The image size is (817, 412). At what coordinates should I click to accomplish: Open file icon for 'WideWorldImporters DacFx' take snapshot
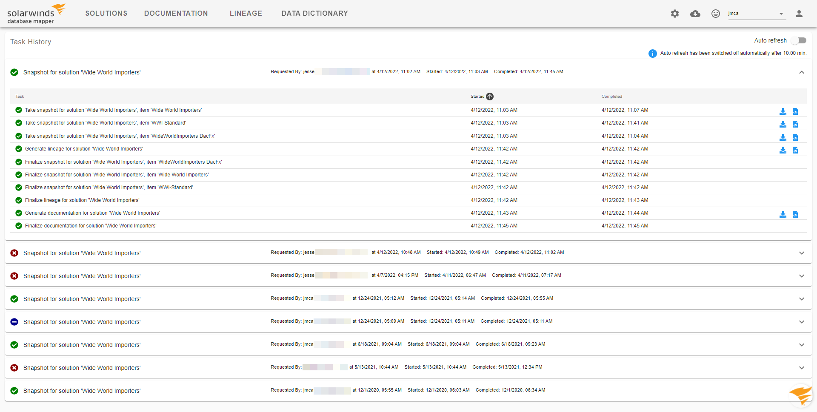(x=795, y=137)
